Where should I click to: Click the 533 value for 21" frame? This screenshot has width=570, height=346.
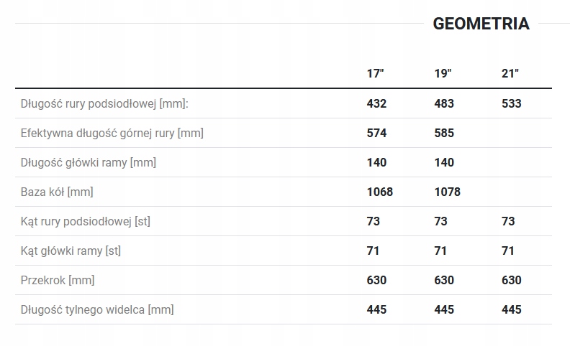point(512,103)
